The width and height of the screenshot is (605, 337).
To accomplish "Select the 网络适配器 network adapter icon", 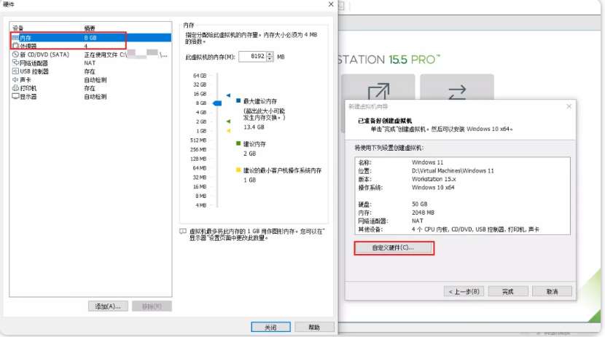I will point(15,63).
